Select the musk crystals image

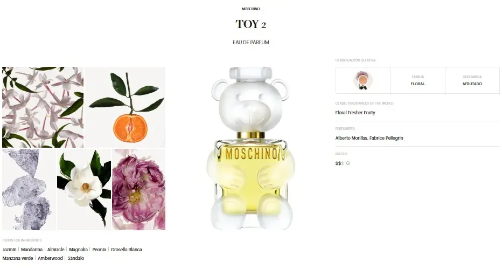pos(29,189)
